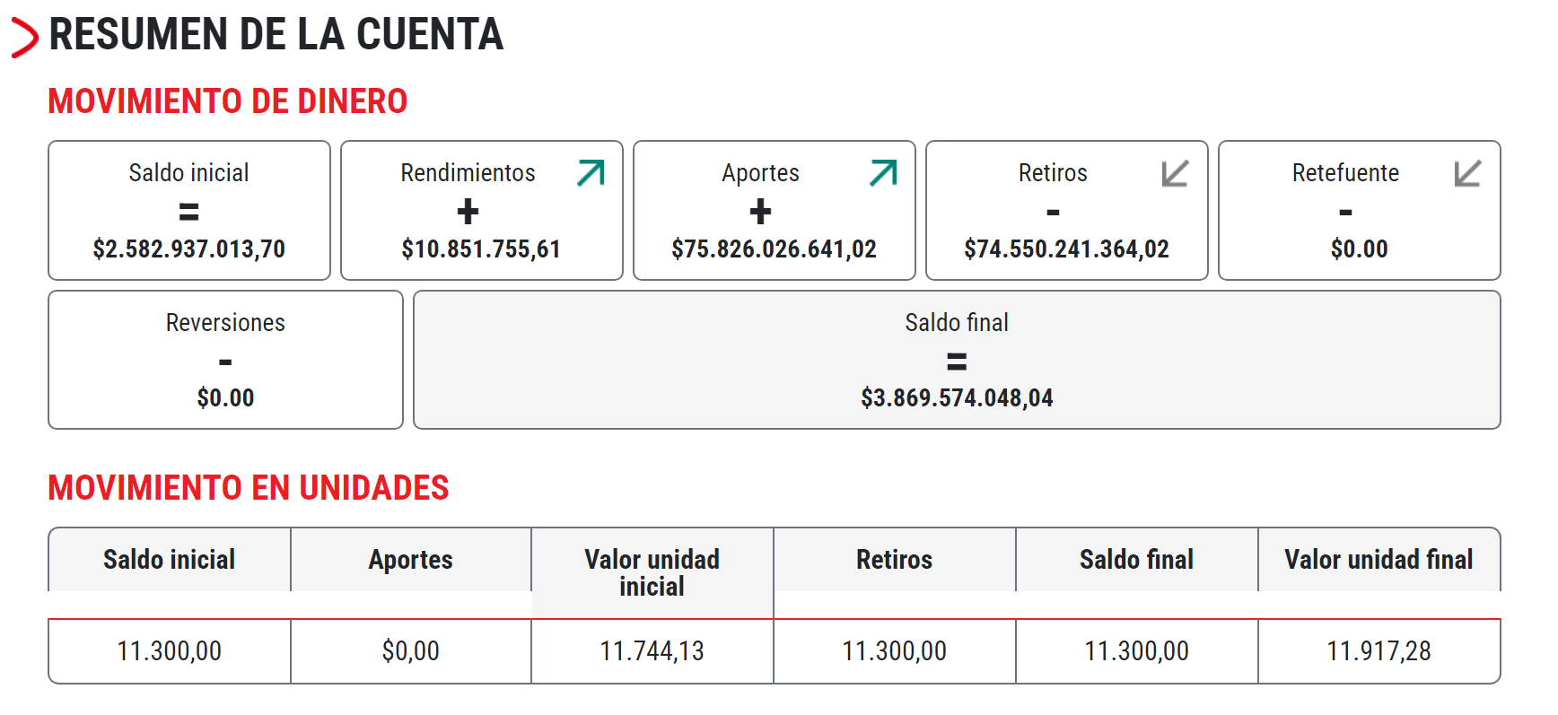Click the plus sign in Aportes card
Image resolution: width=1558 pixels, height=715 pixels.
[x=760, y=212]
